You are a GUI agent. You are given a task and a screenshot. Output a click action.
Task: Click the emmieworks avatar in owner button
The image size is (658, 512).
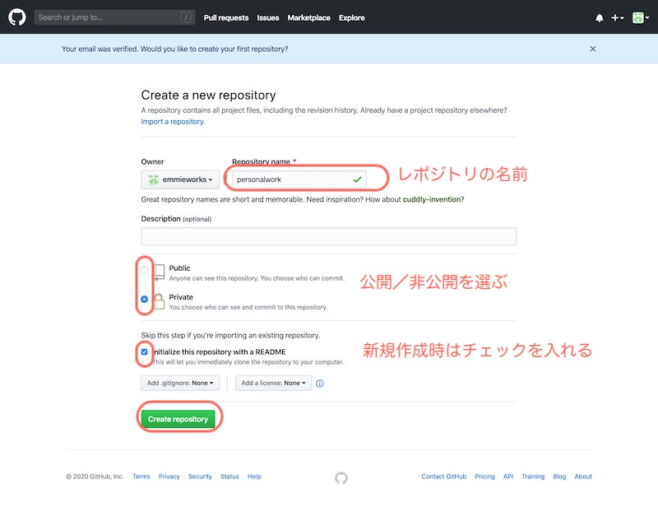153,179
